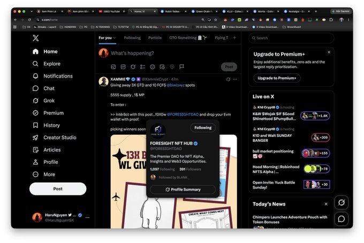
Task: Open more options on XAMMIE's post
Action: point(234,79)
